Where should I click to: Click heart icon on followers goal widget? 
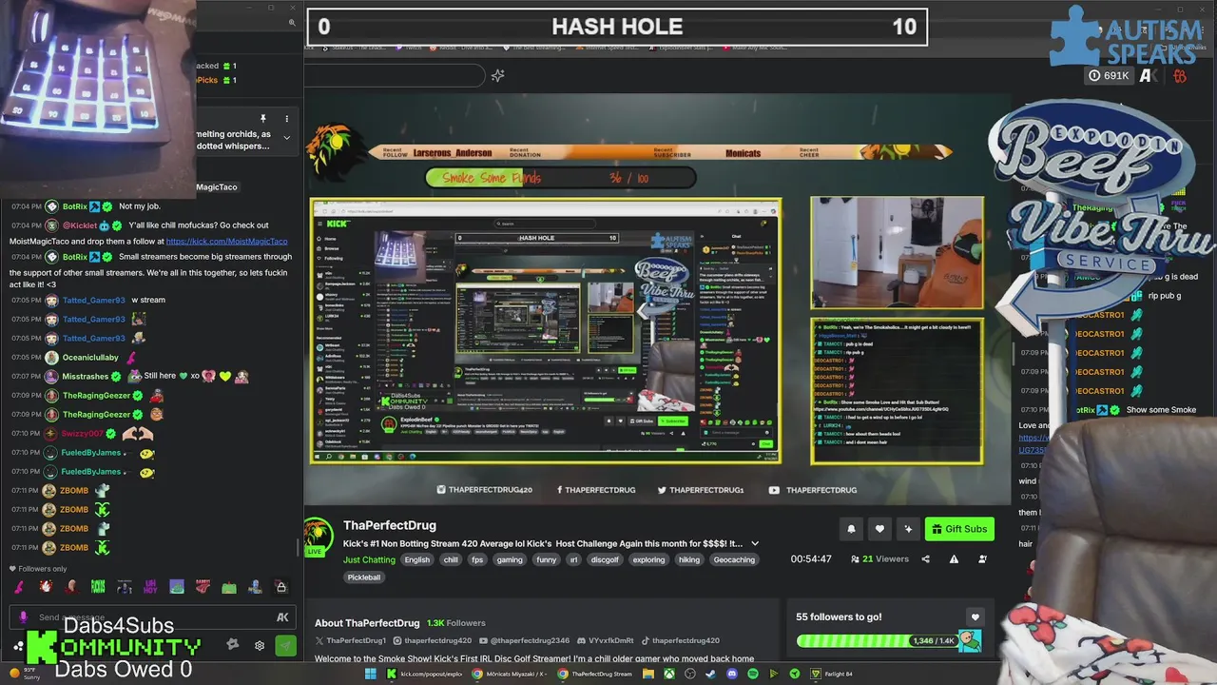(975, 616)
